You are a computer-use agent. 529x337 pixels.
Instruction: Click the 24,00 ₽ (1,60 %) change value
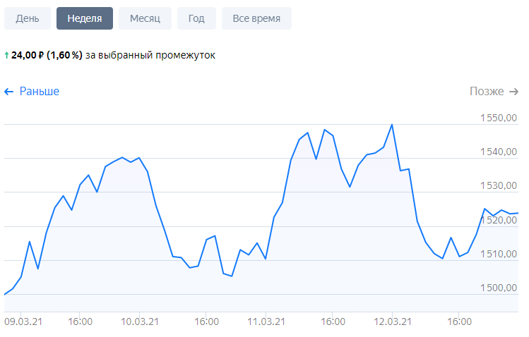pyautogui.click(x=47, y=55)
